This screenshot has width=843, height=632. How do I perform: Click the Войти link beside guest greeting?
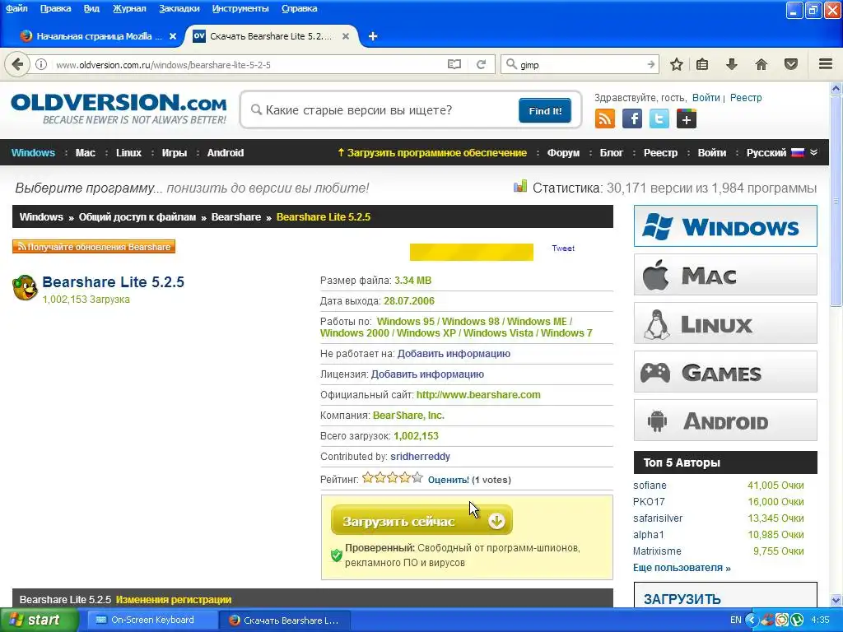pos(706,98)
